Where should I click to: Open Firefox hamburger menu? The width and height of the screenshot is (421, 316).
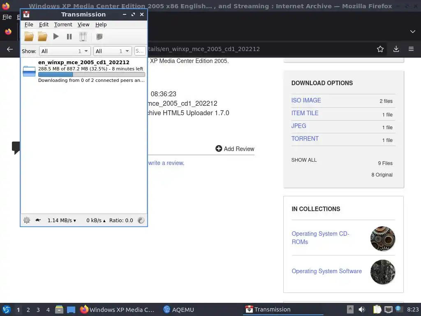411,49
